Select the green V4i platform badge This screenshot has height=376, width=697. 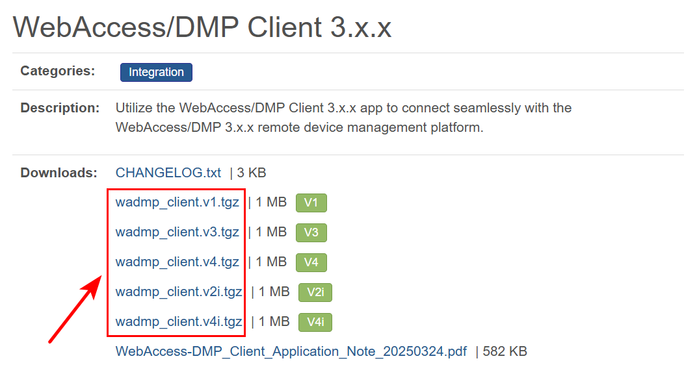pyautogui.click(x=315, y=323)
